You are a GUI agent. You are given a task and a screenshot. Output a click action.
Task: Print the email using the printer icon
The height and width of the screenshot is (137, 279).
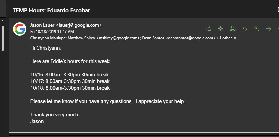pos(233,29)
